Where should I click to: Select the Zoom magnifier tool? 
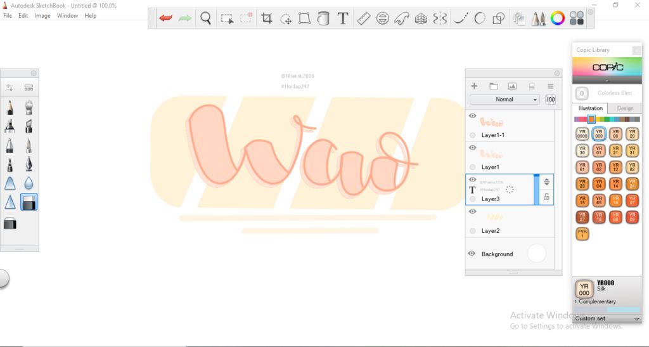(206, 18)
